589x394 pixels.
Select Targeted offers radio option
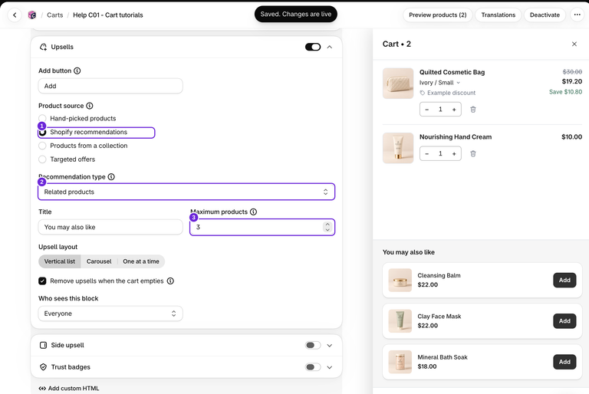[x=42, y=159]
